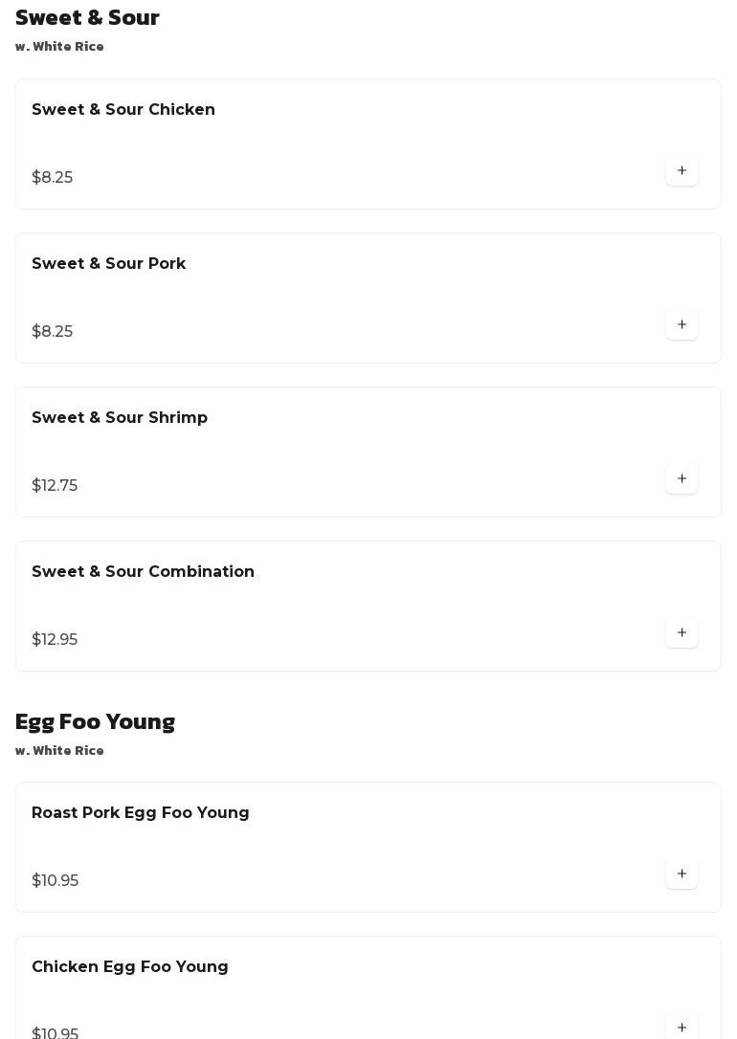Add Sweet & Sour Shrimp with plus icon
The image size is (737, 1039).
point(681,479)
